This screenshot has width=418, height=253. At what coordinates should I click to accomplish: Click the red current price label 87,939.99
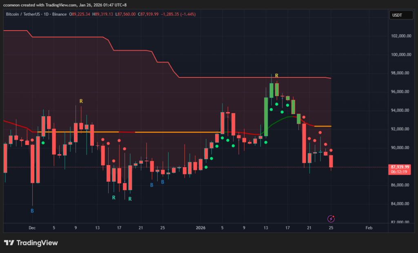coord(400,167)
